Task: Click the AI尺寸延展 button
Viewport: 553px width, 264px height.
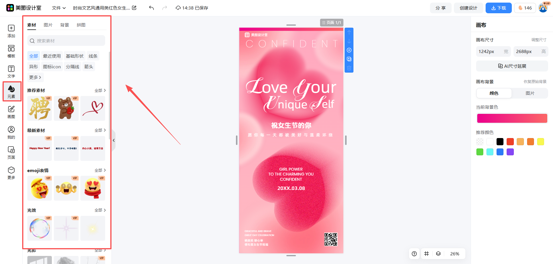Action: [x=512, y=66]
